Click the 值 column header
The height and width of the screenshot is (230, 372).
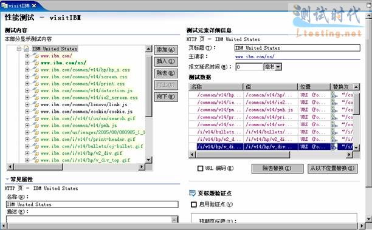270,87
